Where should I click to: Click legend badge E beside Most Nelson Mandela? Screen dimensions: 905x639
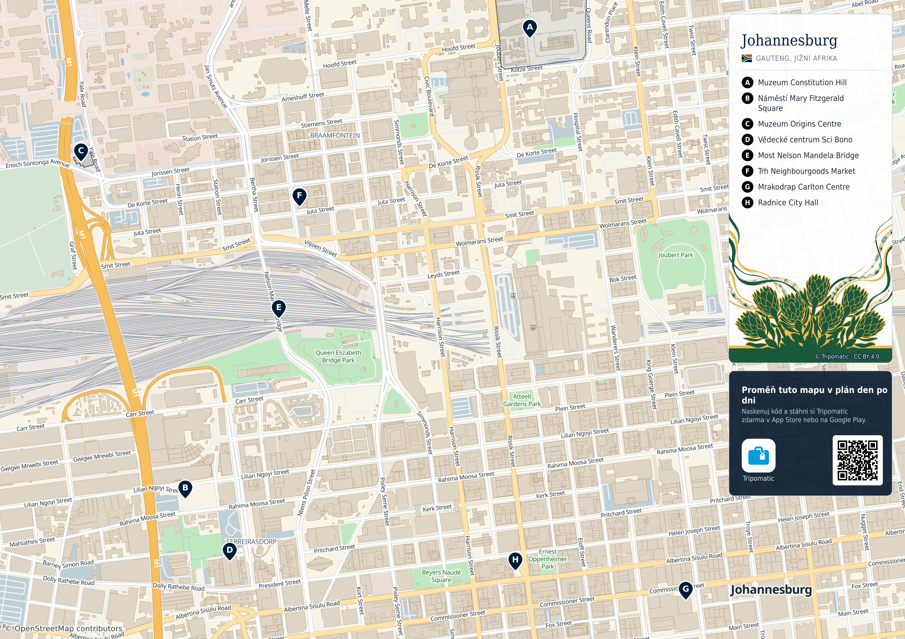tap(747, 155)
